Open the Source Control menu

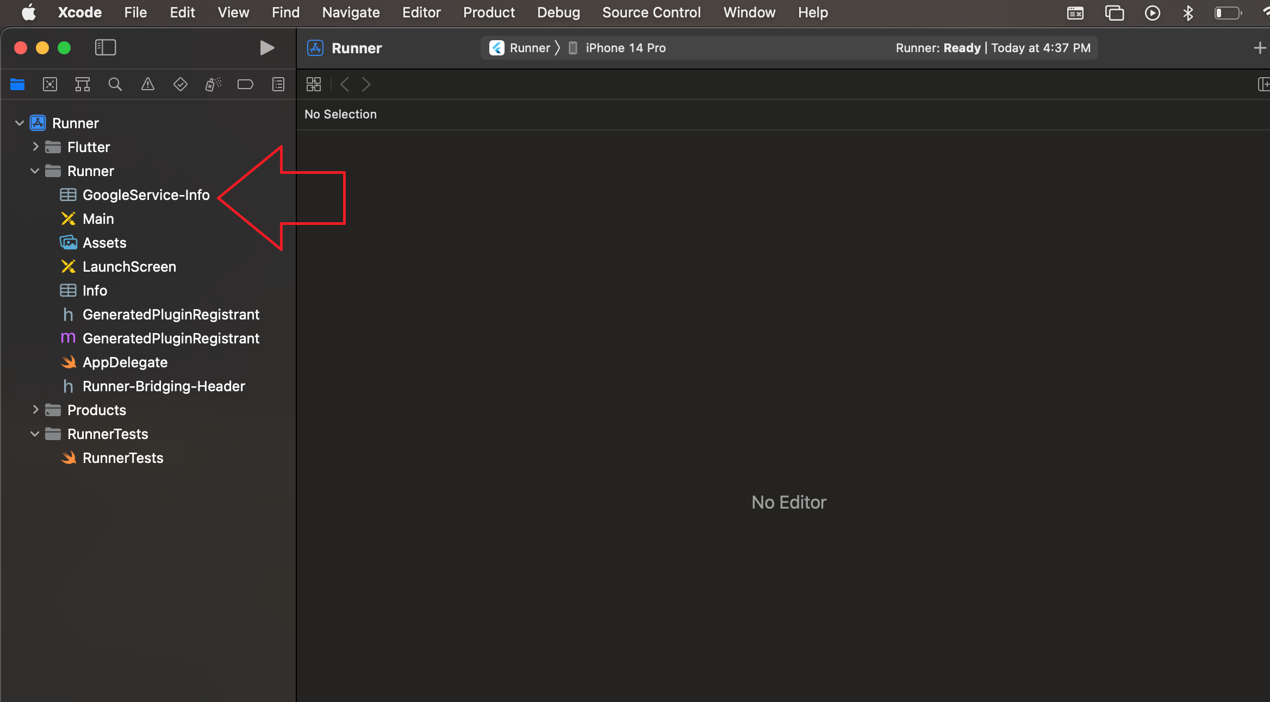pos(651,12)
